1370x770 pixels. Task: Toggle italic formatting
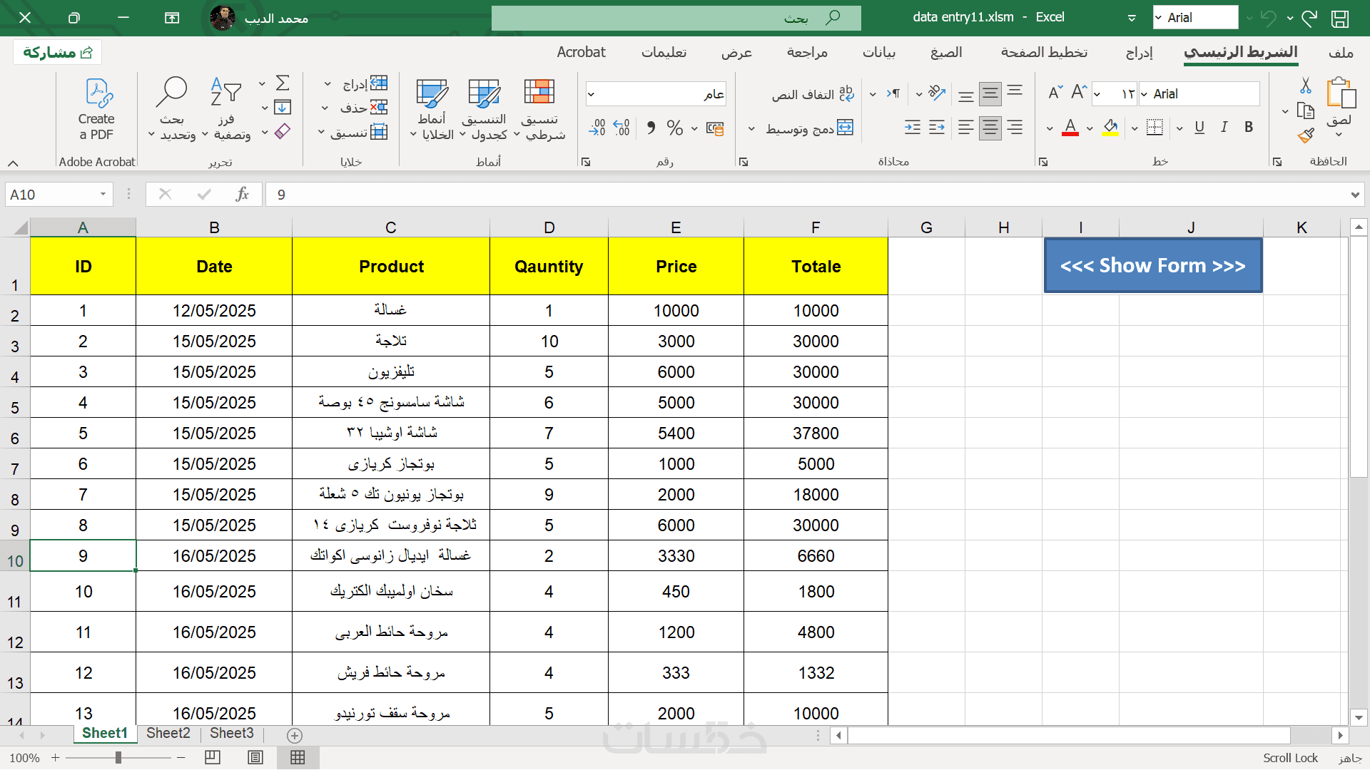[1224, 128]
